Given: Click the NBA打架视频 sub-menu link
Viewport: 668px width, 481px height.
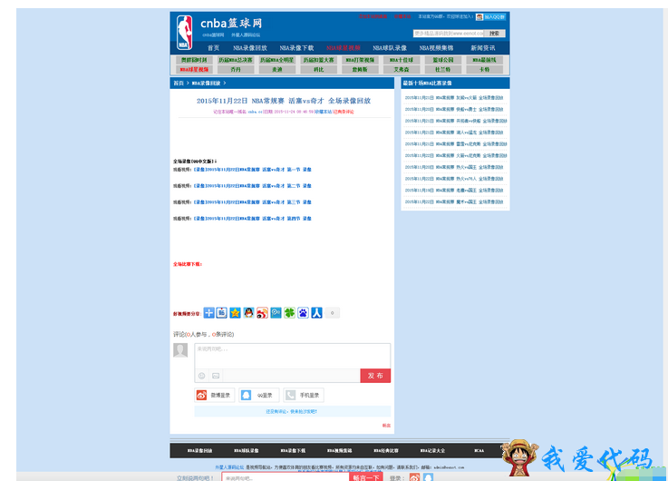Looking at the screenshot, I should click(x=360, y=60).
